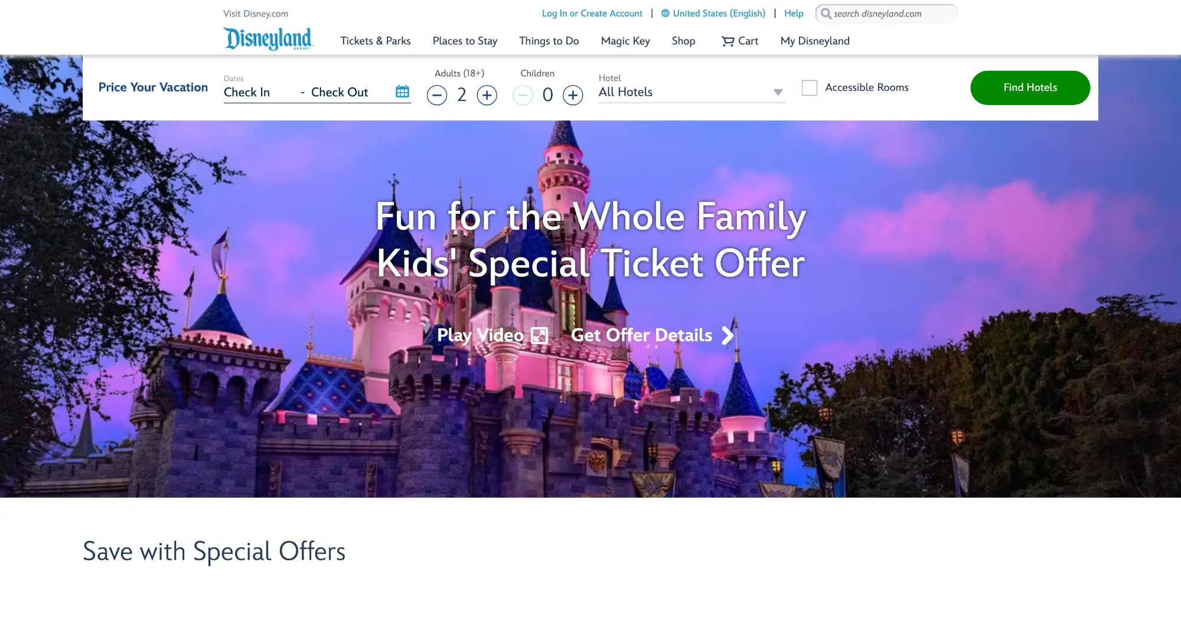Follow the Visit Disney.com link

point(256,14)
